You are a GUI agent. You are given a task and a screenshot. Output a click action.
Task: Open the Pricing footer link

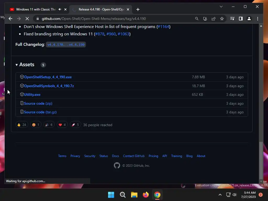pos(153,156)
